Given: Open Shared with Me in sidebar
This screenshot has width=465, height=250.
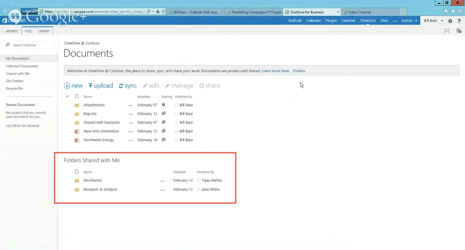Looking at the screenshot, I should coord(18,73).
